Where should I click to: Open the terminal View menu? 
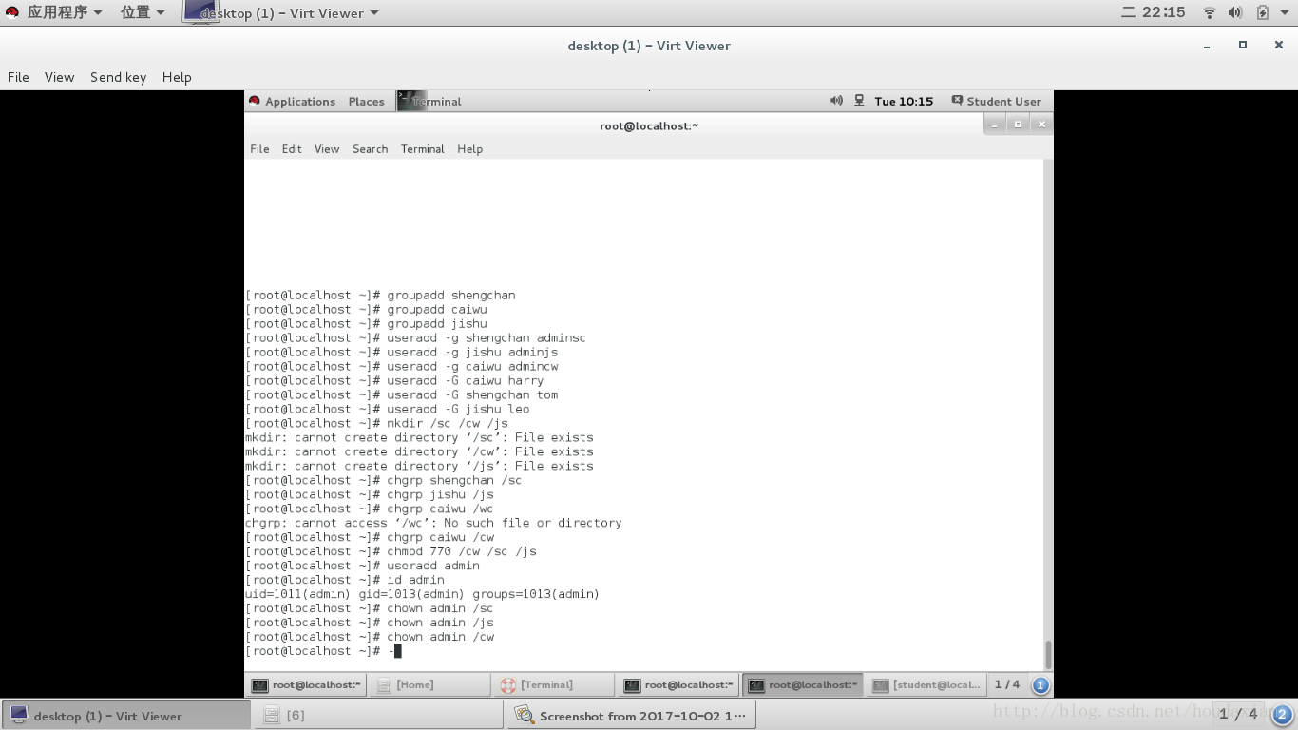coord(327,149)
